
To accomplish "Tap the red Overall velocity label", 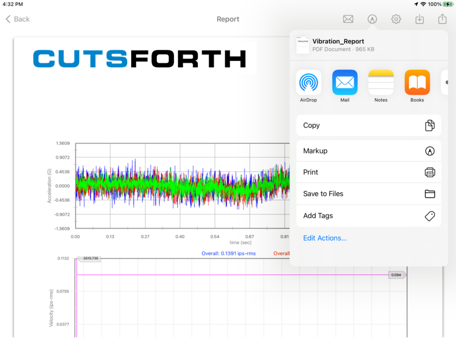I will click(x=281, y=253).
